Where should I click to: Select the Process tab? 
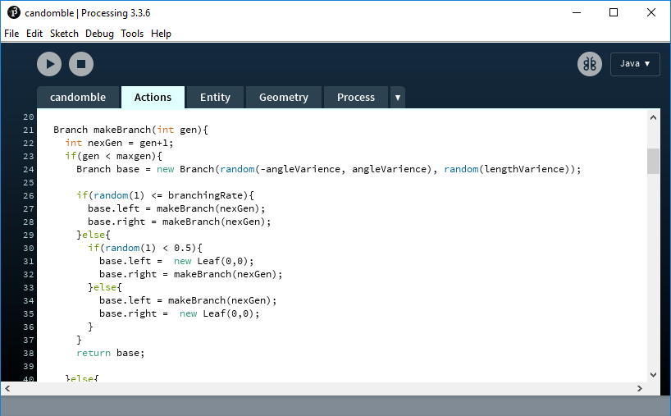point(356,98)
